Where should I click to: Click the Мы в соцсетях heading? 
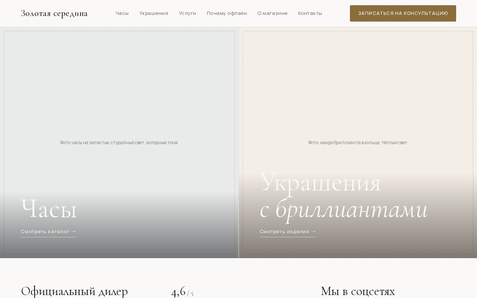click(358, 291)
